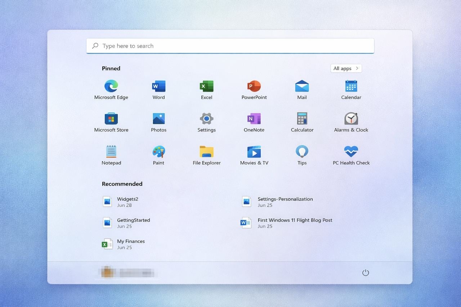
Task: Launch the Paint app
Action: tap(158, 152)
